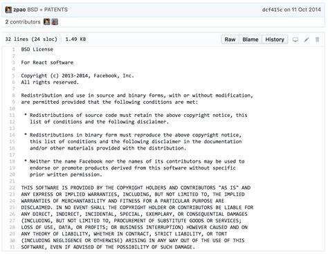328x254 pixels.
Task: Select line number 5
Action: coord(13,75)
